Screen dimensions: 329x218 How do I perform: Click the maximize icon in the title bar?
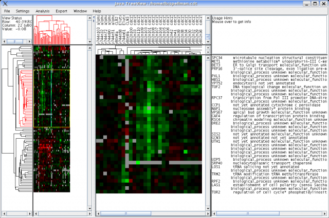coord(318,3)
